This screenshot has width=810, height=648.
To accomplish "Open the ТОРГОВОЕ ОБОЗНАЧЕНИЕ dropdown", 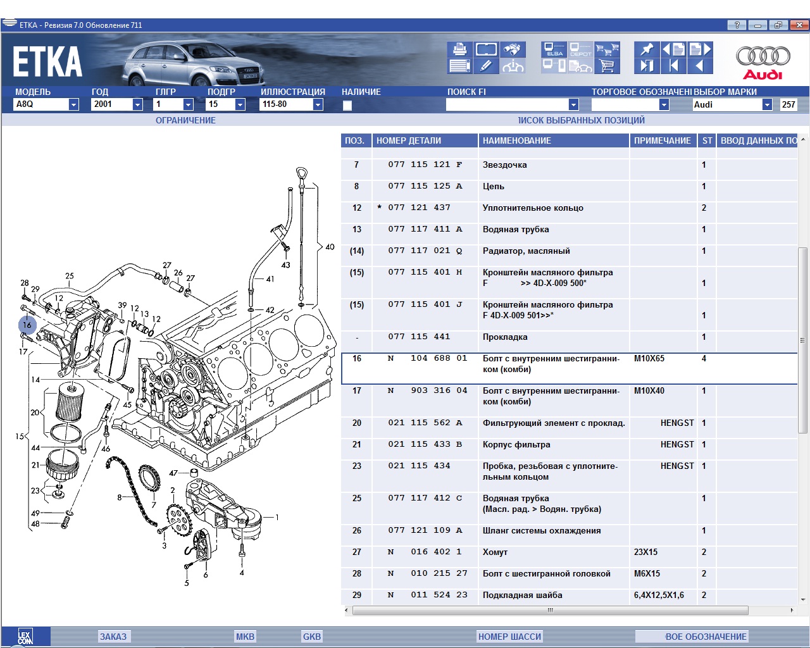I will [x=664, y=104].
